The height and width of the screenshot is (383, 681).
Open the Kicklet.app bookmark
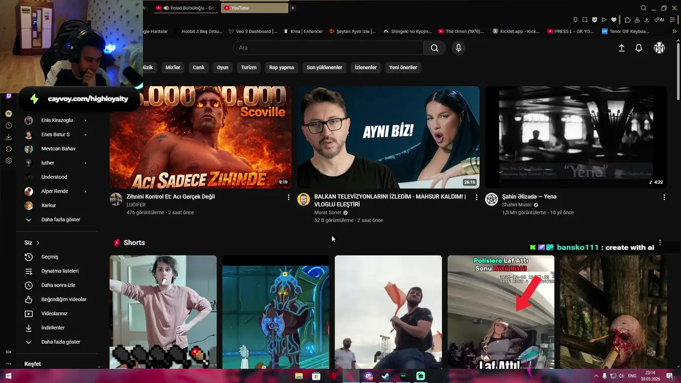point(516,31)
